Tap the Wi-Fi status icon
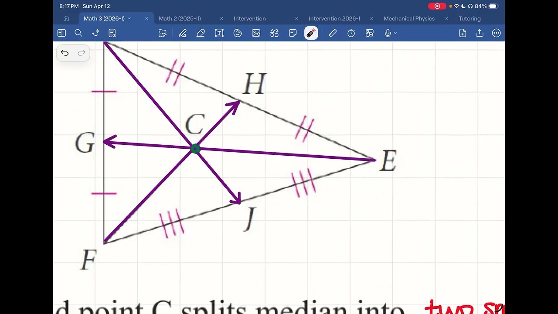Image resolution: width=558 pixels, height=314 pixels. tap(456, 6)
